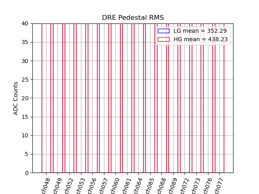Click the ch048 x-axis tick label
This screenshot has width=259, height=194.
pyautogui.click(x=46, y=186)
